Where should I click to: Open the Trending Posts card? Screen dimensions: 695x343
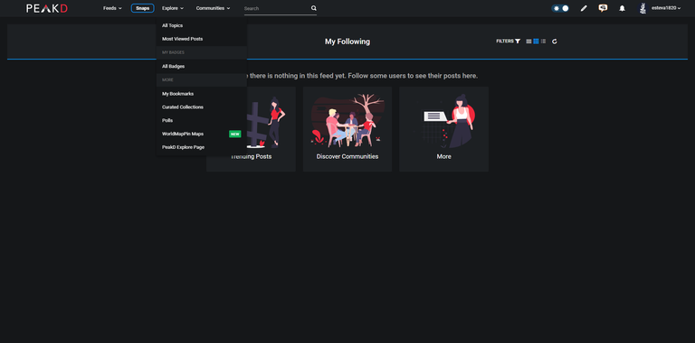click(251, 129)
